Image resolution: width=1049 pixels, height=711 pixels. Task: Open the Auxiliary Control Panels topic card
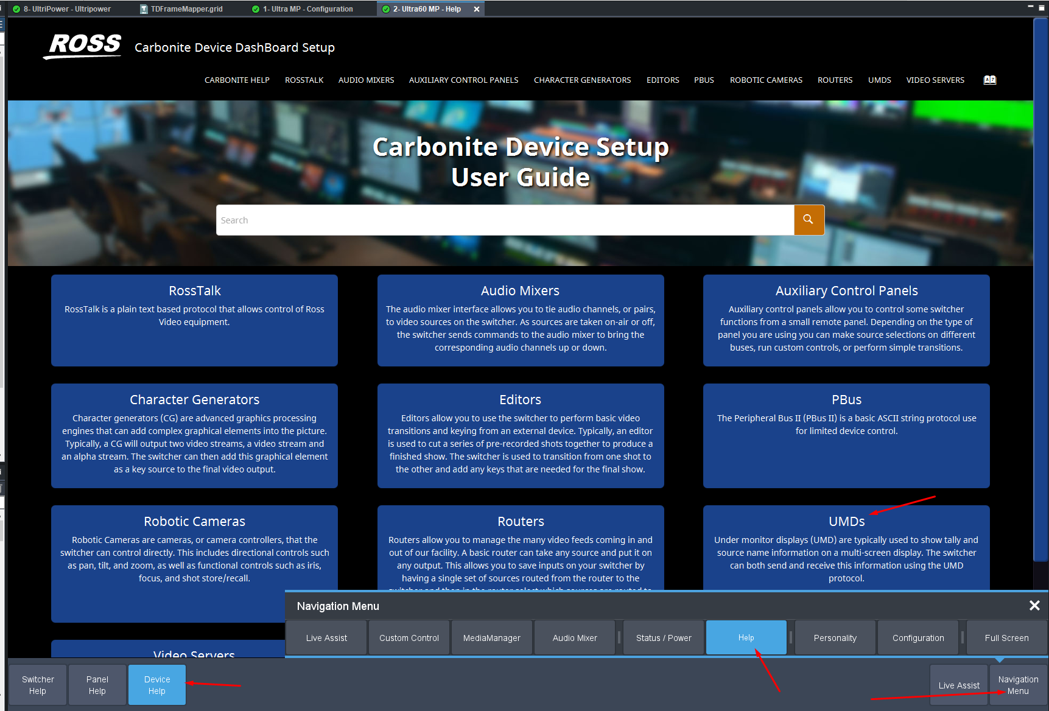coord(846,320)
